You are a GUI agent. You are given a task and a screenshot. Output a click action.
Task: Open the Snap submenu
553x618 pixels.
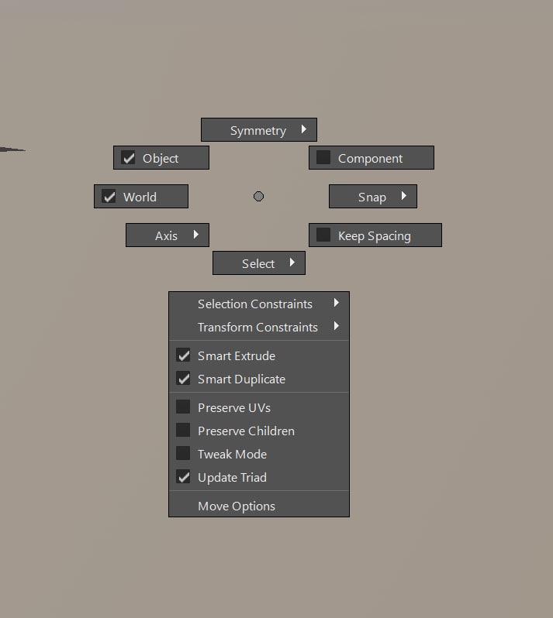372,196
